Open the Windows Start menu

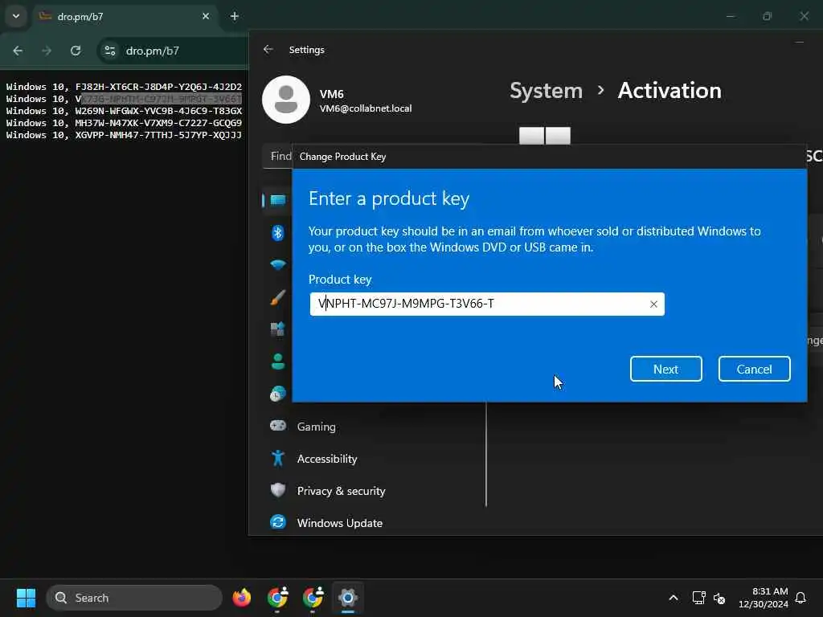pyautogui.click(x=26, y=598)
